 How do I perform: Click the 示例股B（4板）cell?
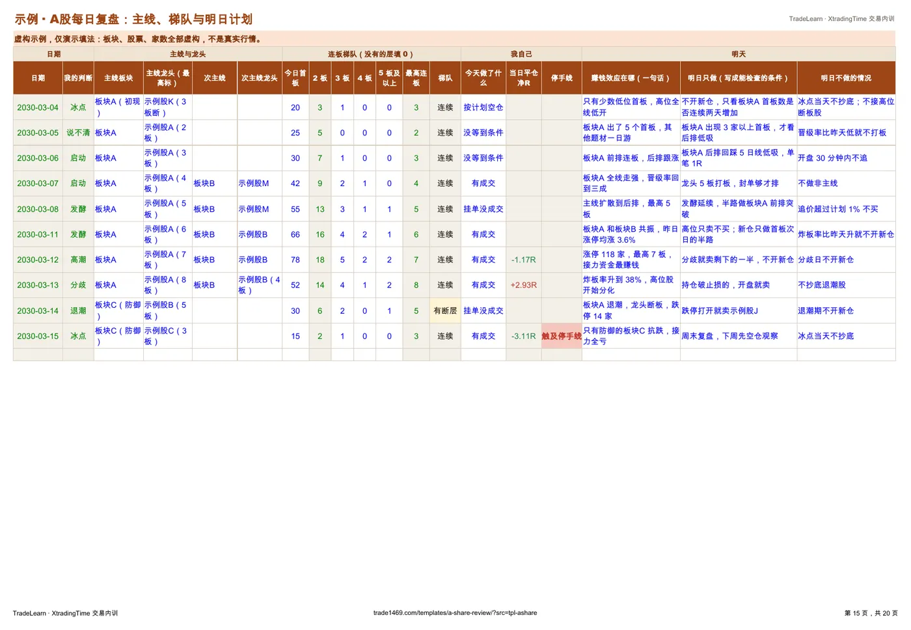260,285
